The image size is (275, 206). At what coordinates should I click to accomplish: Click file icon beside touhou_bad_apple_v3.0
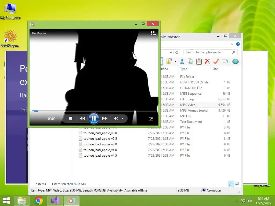click(x=80, y=144)
